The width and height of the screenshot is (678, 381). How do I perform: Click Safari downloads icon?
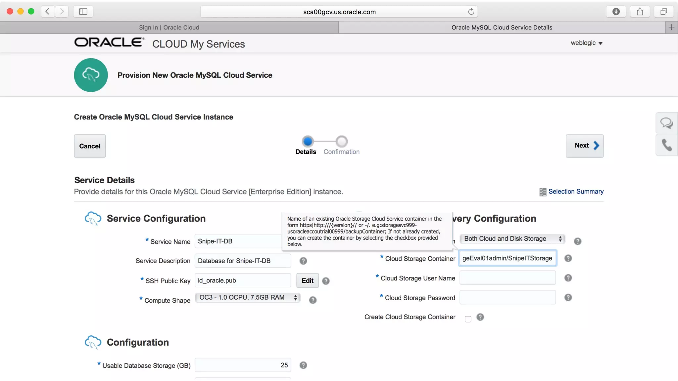coord(616,12)
